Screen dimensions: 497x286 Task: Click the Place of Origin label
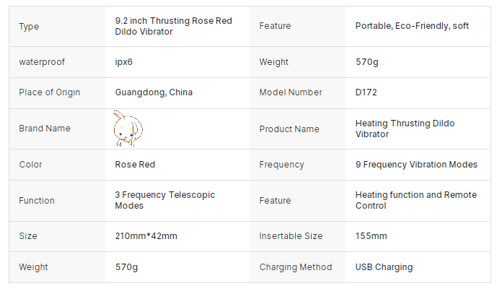[50, 92]
